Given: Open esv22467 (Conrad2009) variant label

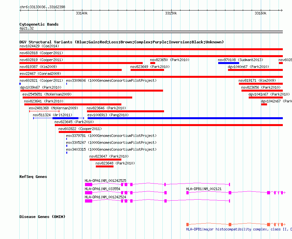Looking at the screenshot, I should coord(40,74).
